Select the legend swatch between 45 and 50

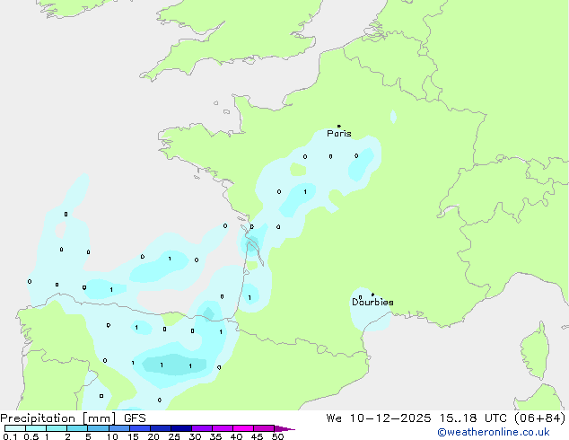pos(264,428)
